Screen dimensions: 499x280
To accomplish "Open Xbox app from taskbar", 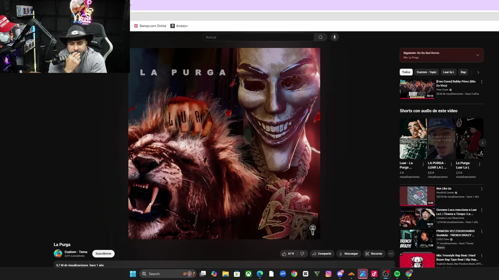I will pos(248,274).
